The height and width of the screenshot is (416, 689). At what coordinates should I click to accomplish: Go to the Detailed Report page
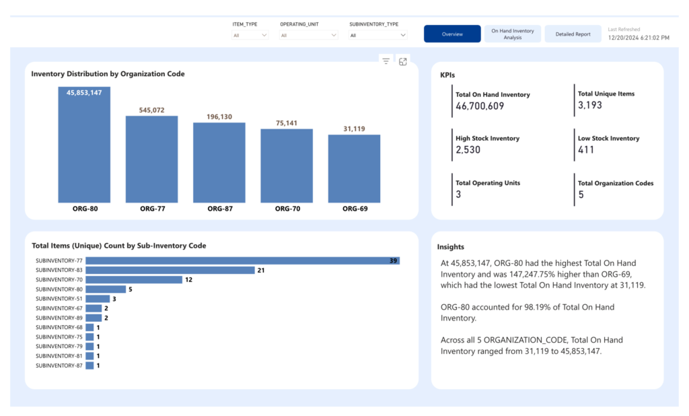click(573, 34)
